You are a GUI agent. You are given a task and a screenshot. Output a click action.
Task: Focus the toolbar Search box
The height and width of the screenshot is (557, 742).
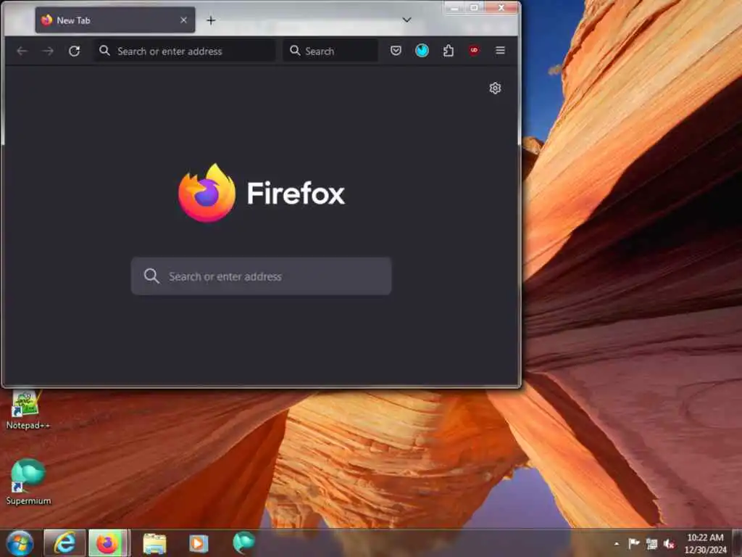(330, 51)
